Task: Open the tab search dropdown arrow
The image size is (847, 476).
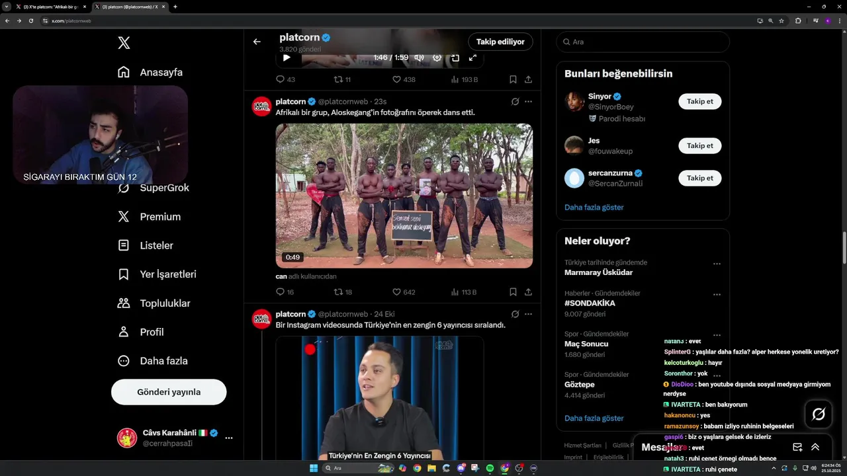Action: click(6, 7)
